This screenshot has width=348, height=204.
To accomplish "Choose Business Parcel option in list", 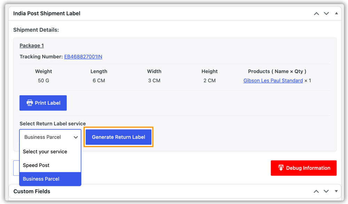I will [50, 179].
